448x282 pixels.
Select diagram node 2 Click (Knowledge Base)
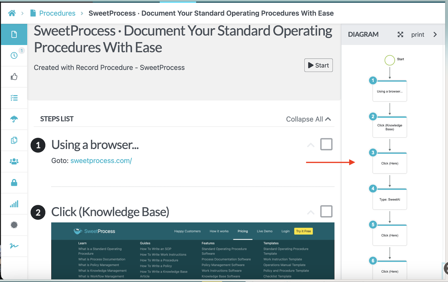point(390,127)
